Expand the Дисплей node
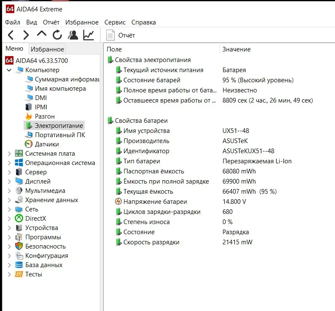The height and width of the screenshot is (311, 335). (x=9, y=181)
